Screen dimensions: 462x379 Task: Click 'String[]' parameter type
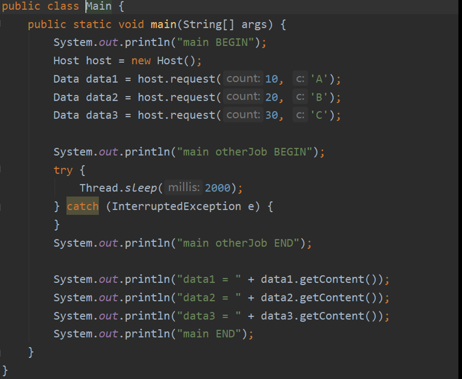208,25
